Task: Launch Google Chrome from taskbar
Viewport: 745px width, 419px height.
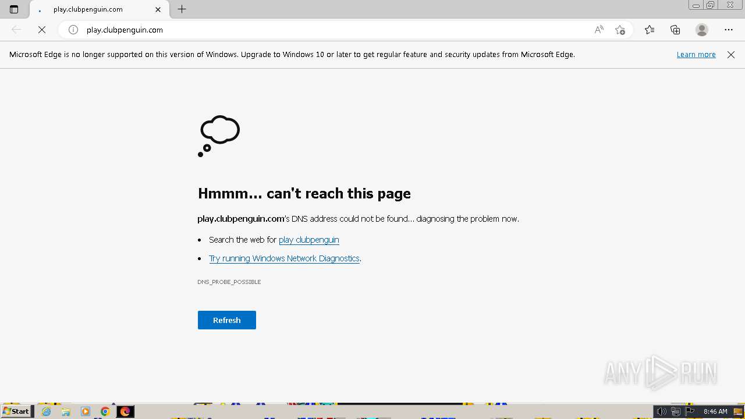Action: (x=105, y=411)
